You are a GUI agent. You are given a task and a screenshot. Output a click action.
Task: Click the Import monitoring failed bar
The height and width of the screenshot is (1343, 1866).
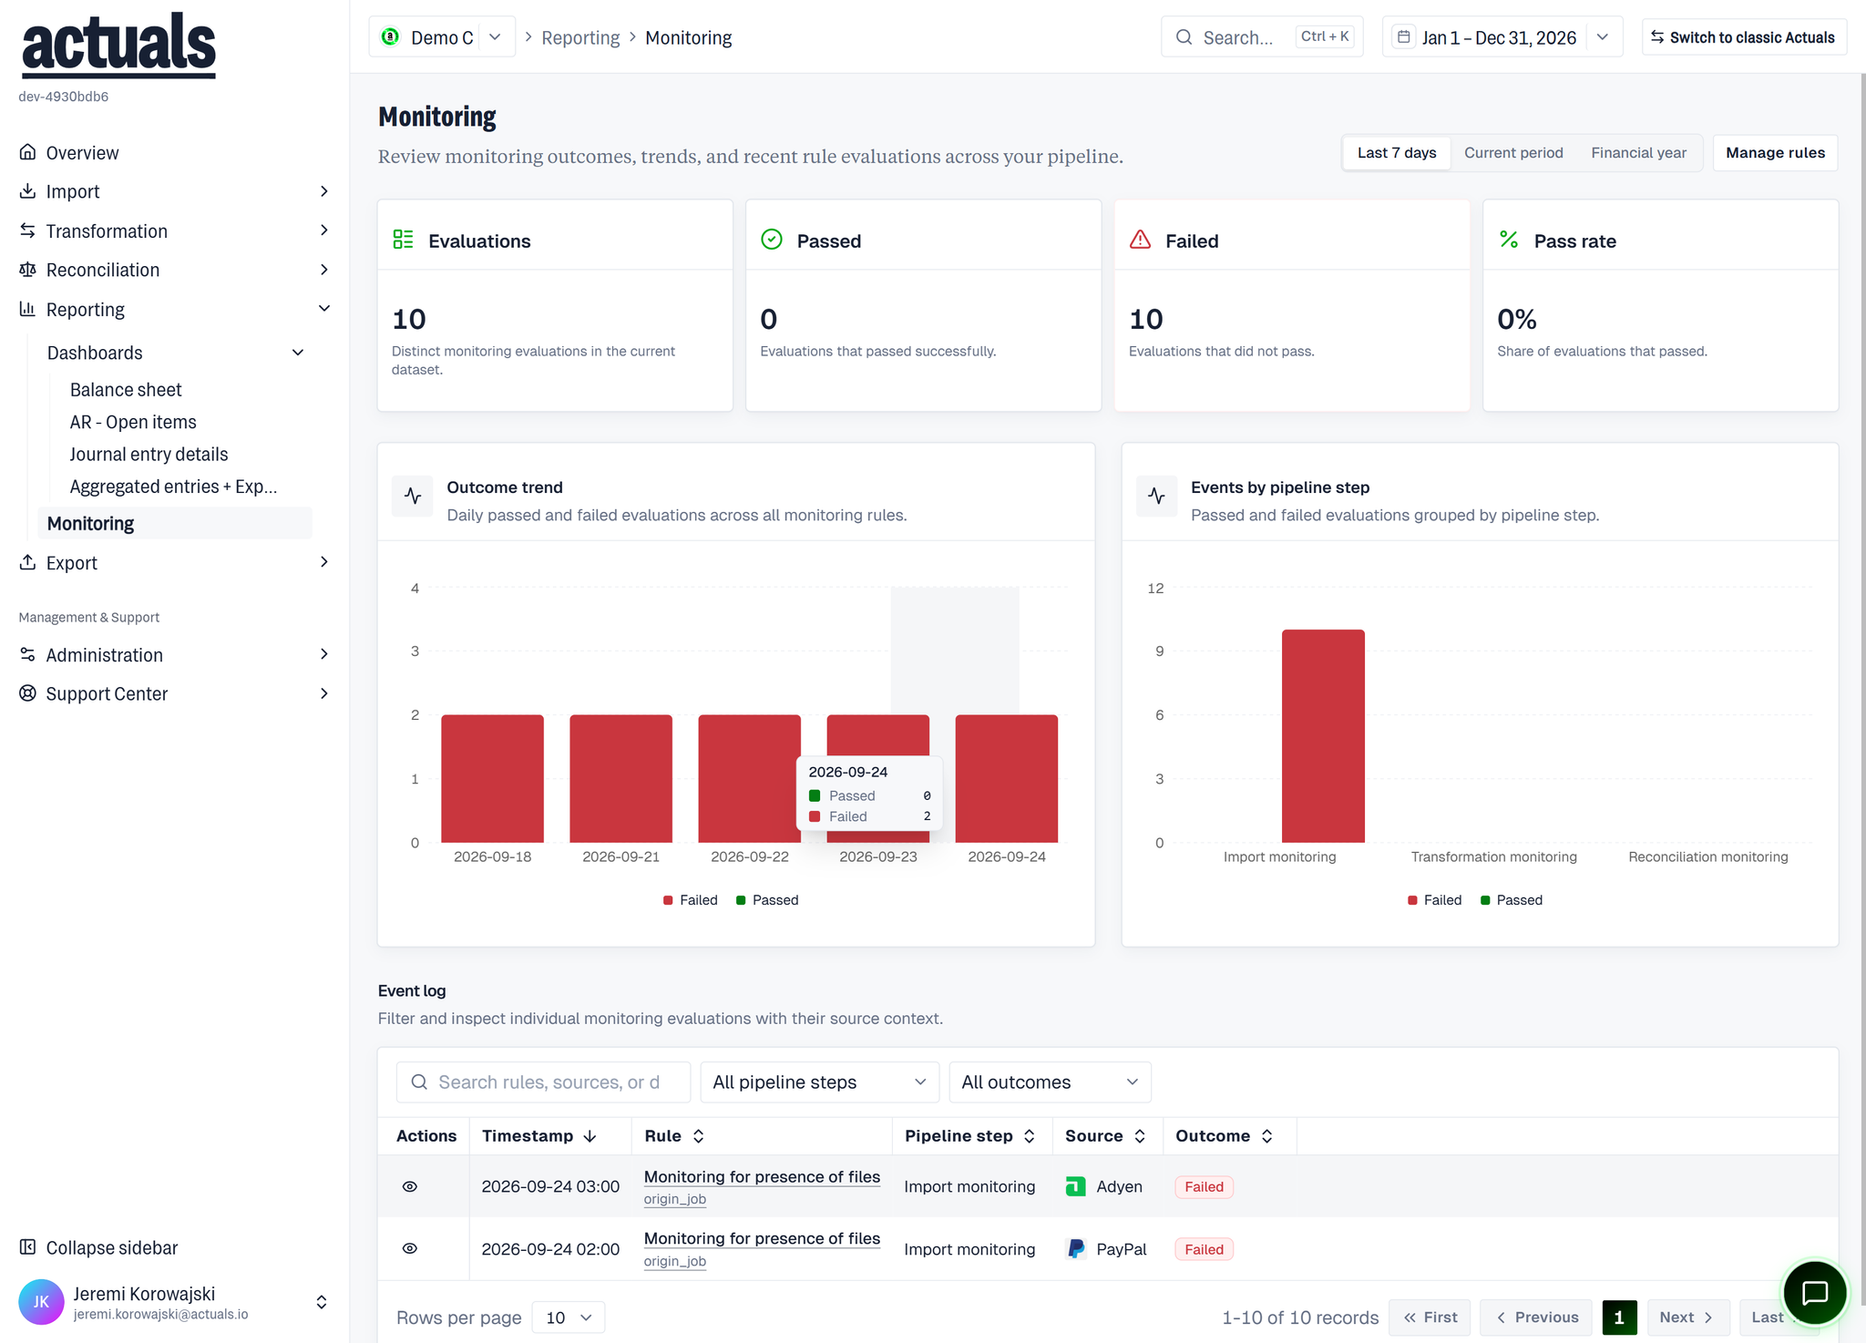tap(1323, 736)
